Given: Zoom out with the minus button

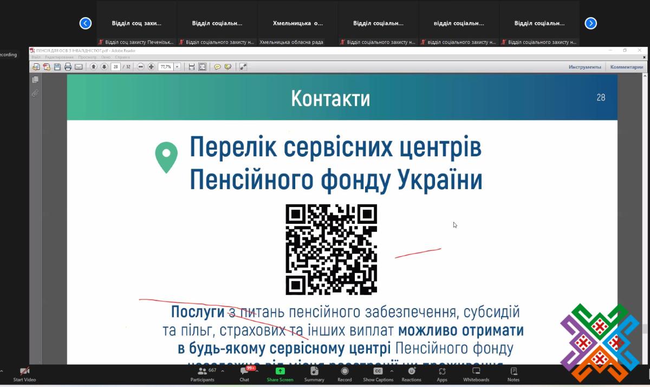Looking at the screenshot, I should 141,66.
